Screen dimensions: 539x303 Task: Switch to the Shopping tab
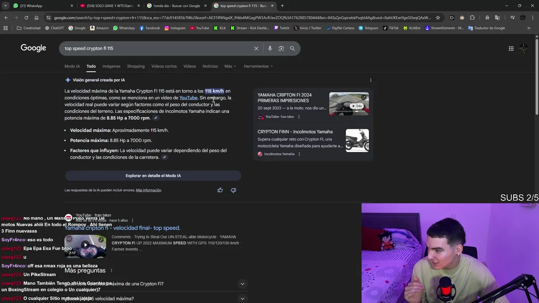tap(136, 66)
